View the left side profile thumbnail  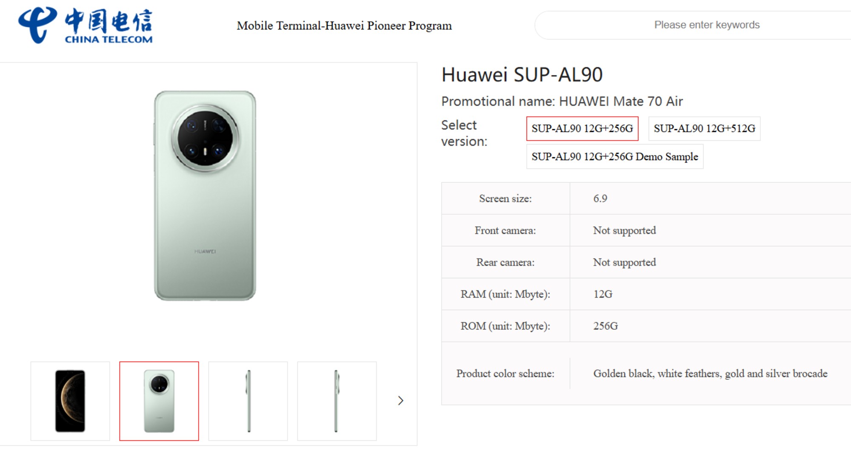click(x=248, y=401)
